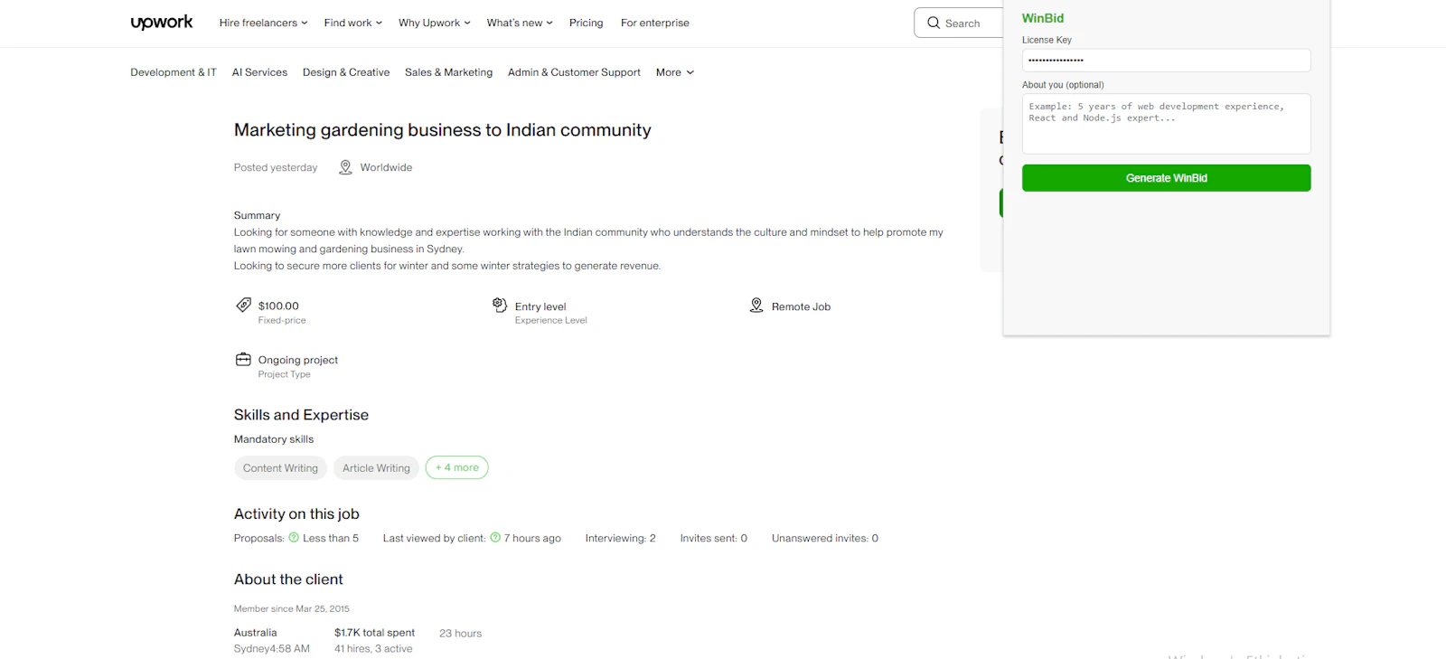
Task: Click the Activity on this job heading
Action: pos(296,513)
